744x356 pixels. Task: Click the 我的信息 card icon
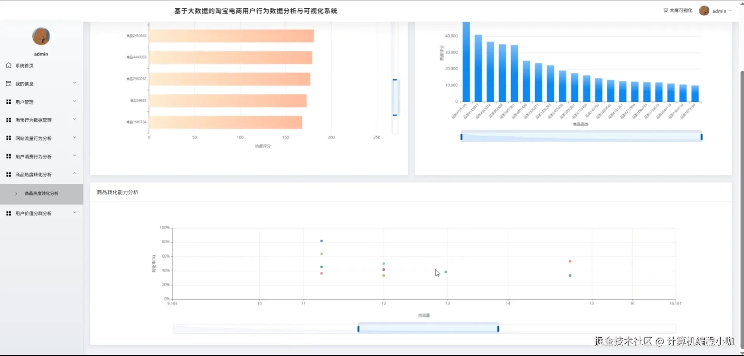(8, 83)
